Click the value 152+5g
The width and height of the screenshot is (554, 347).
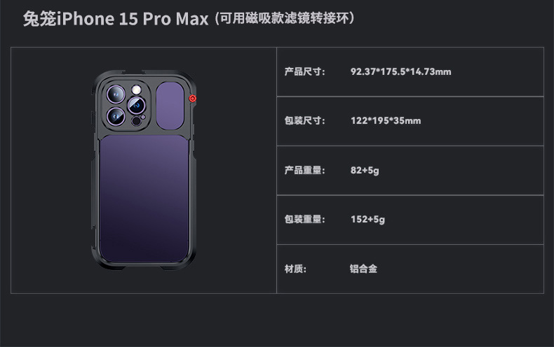[x=367, y=220]
